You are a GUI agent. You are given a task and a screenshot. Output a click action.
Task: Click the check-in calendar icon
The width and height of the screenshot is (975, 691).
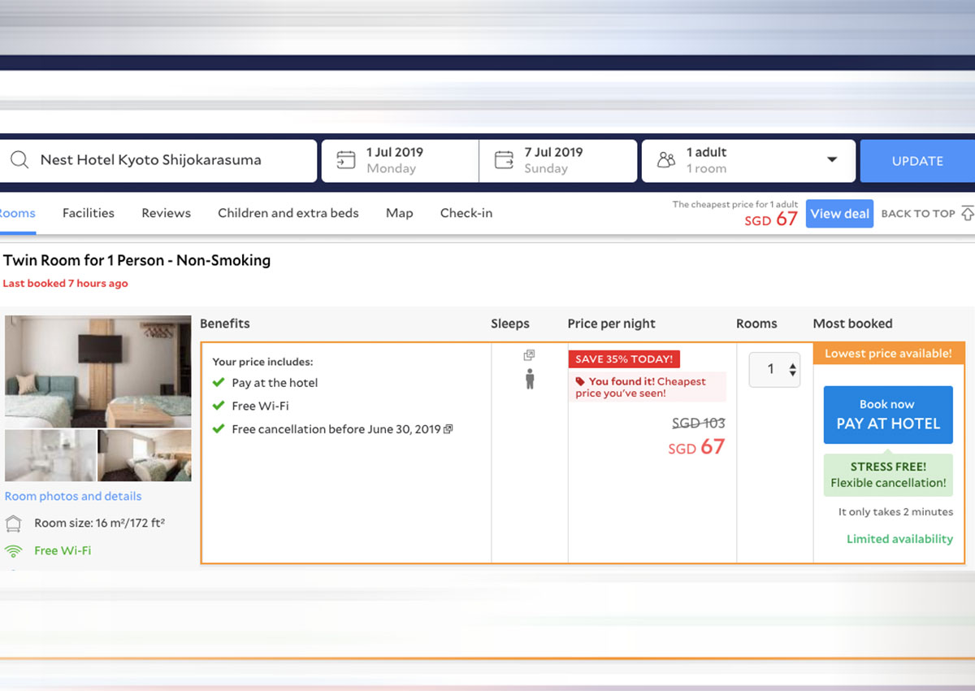tap(346, 160)
